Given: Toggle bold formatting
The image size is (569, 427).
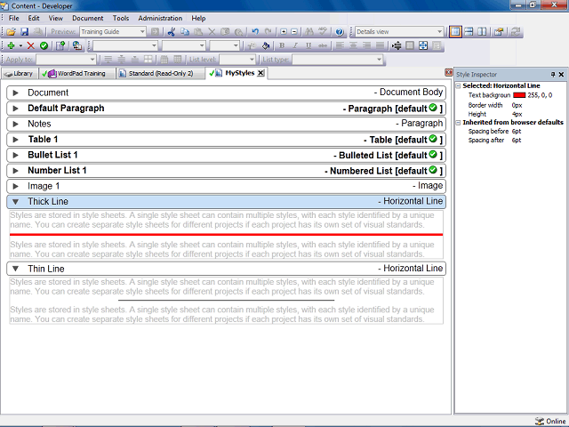Looking at the screenshot, I should click(x=282, y=45).
